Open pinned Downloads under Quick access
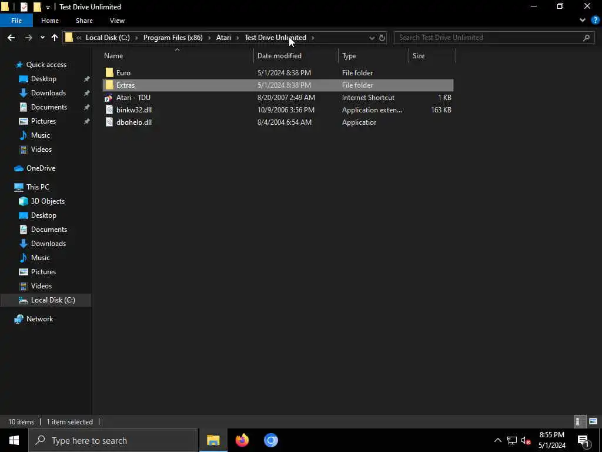 click(x=48, y=92)
